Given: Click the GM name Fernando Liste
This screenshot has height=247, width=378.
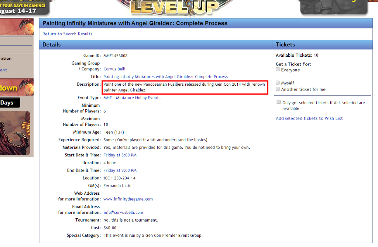Looking at the screenshot, I should tap(117, 186).
